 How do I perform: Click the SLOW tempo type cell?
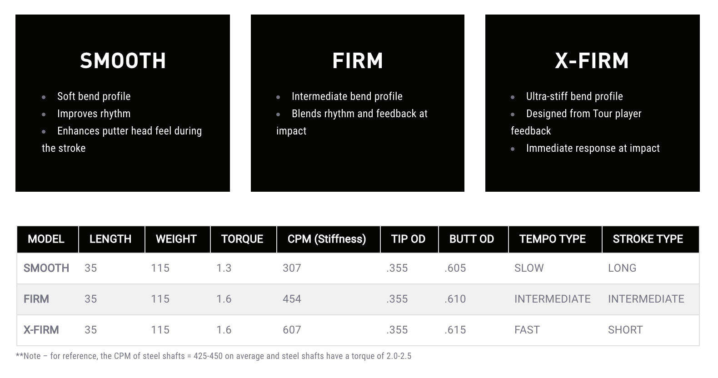click(x=529, y=268)
